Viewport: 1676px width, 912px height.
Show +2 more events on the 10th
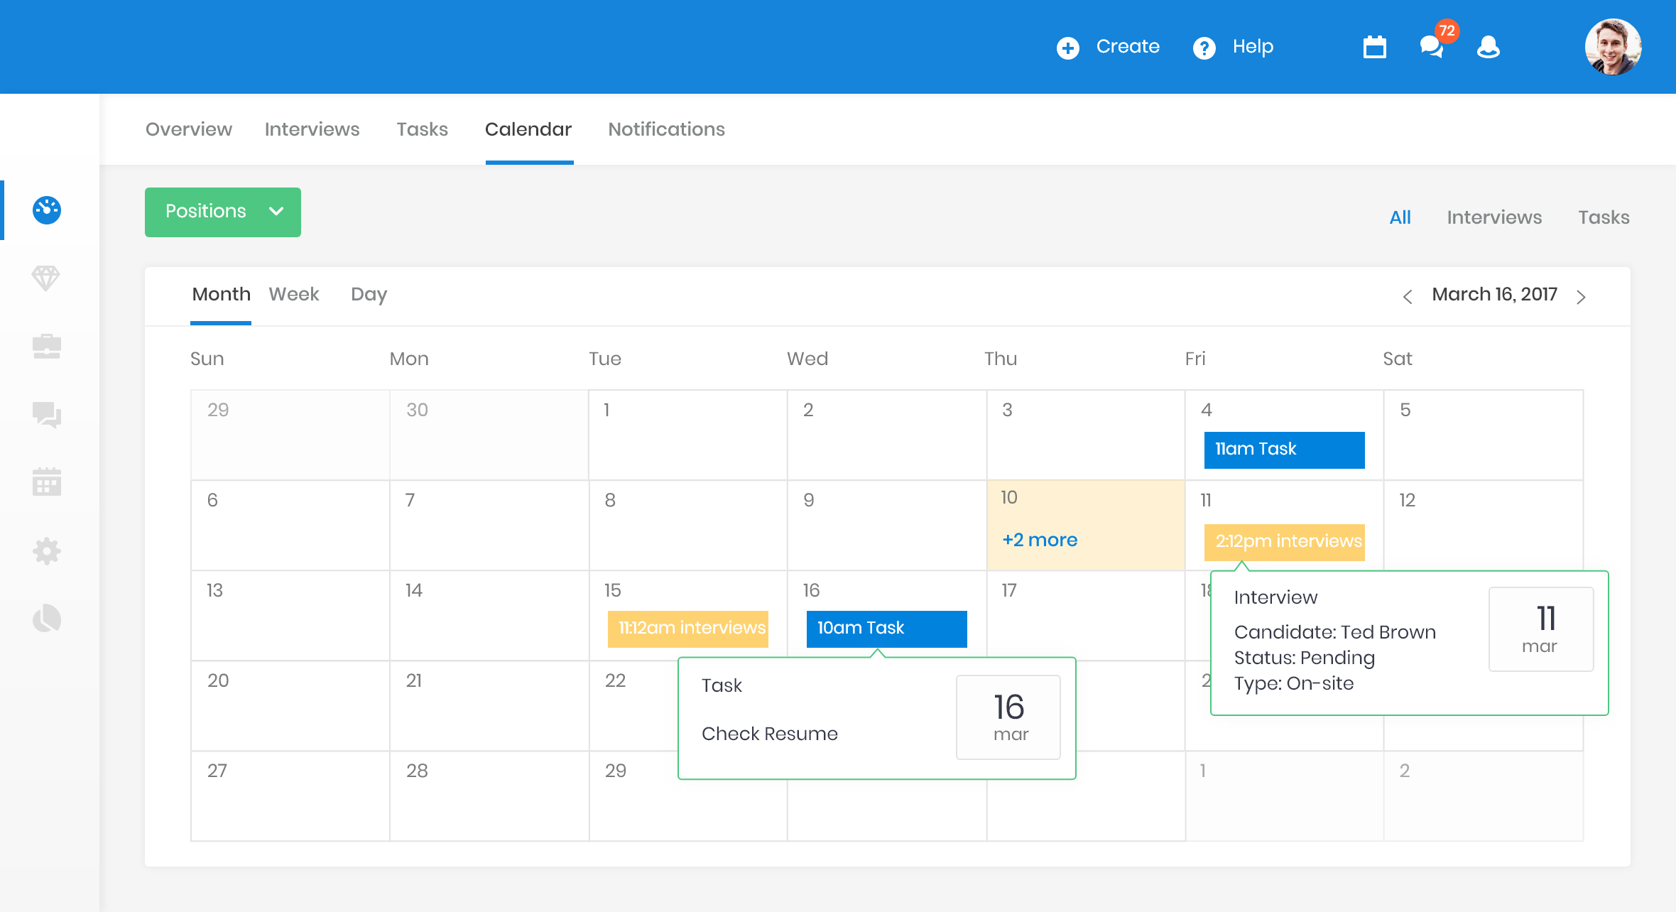click(1040, 540)
